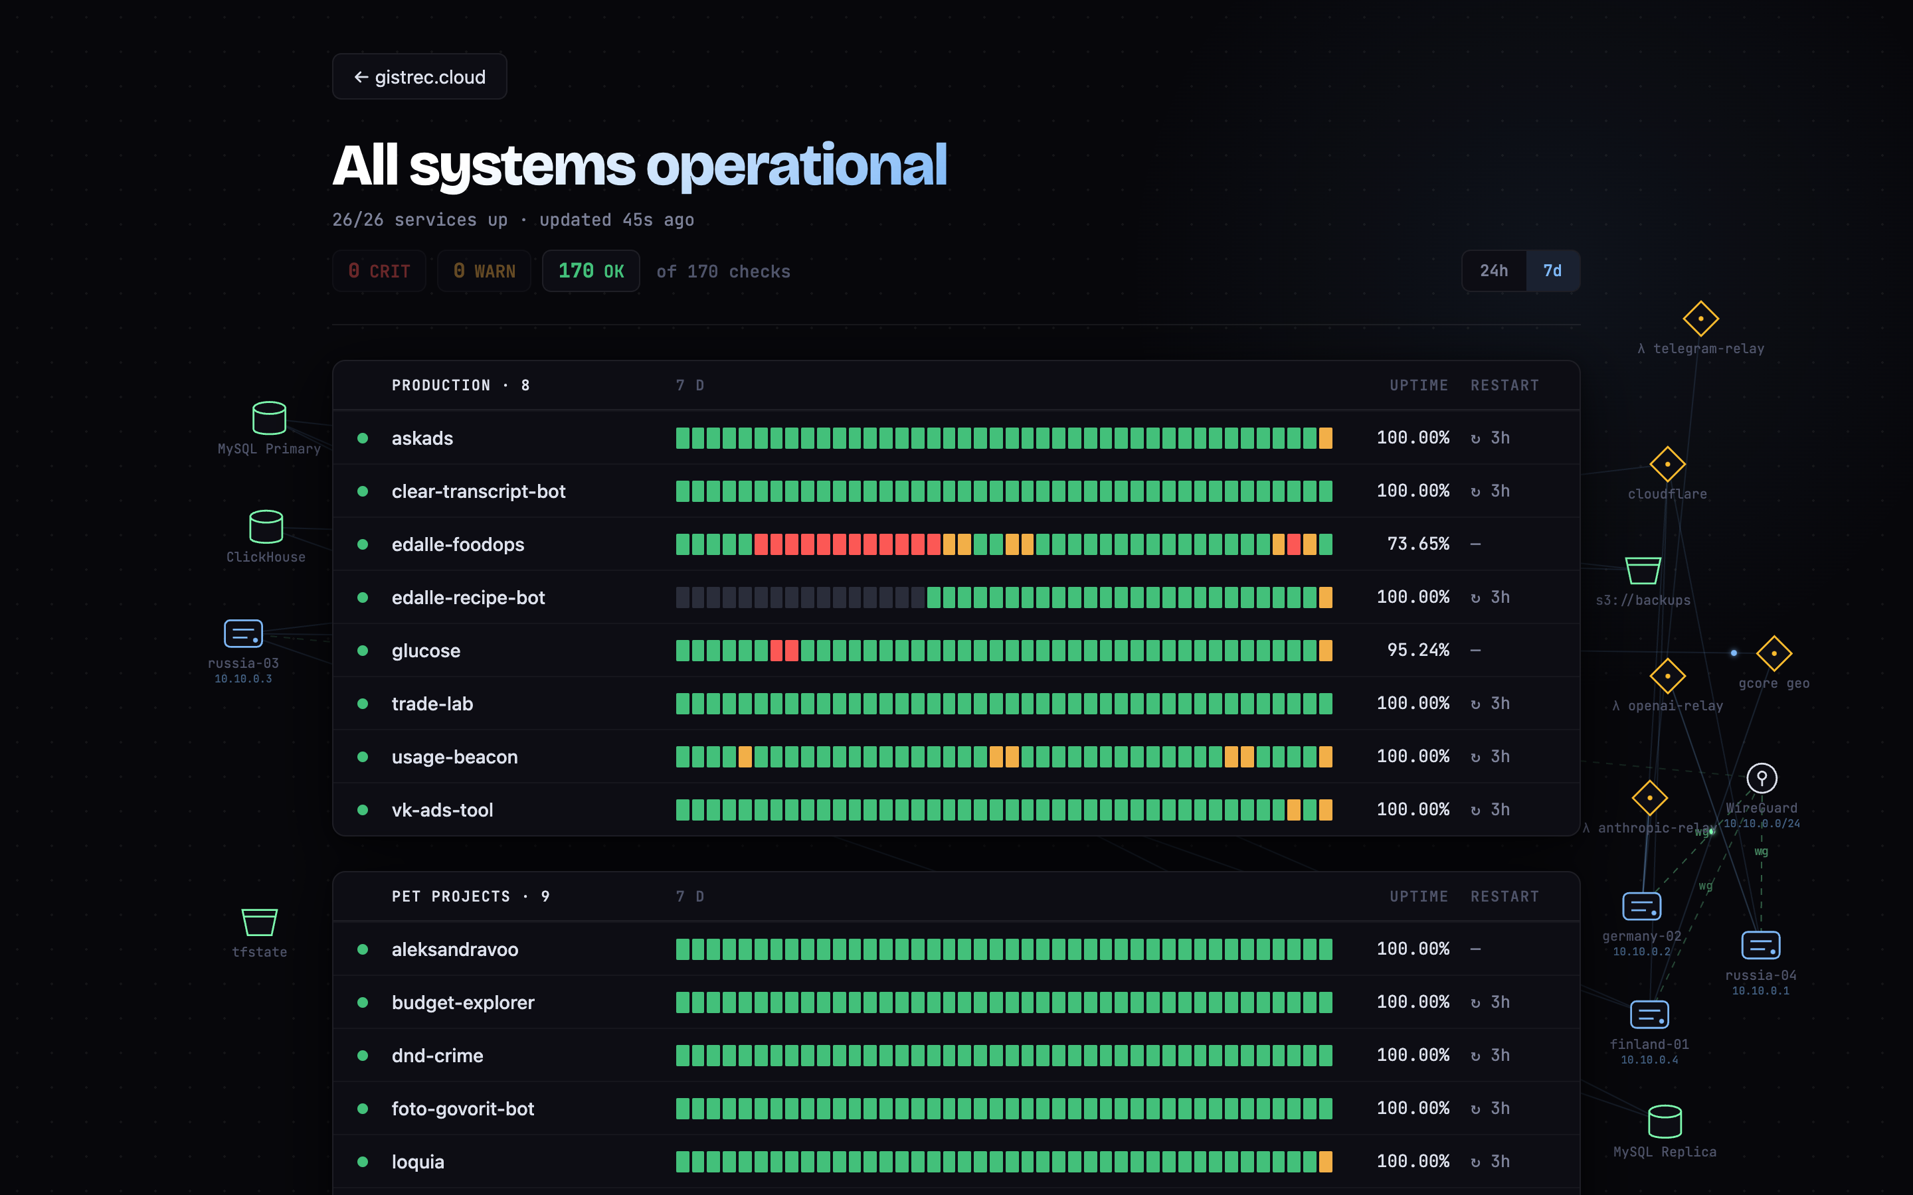Switch the time range to 24h
The width and height of the screenshot is (1913, 1195).
[x=1494, y=271]
